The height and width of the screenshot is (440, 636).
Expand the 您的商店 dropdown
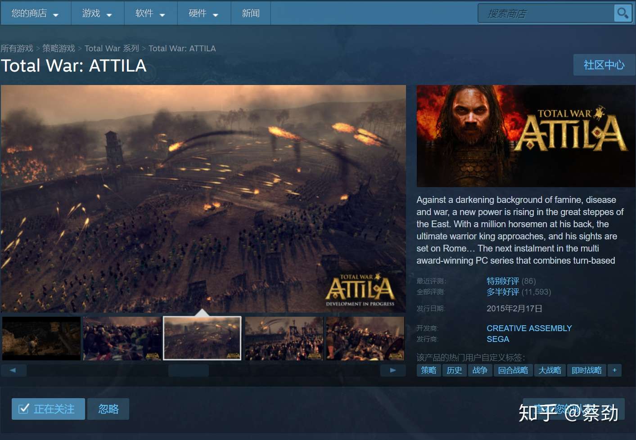[x=35, y=13]
